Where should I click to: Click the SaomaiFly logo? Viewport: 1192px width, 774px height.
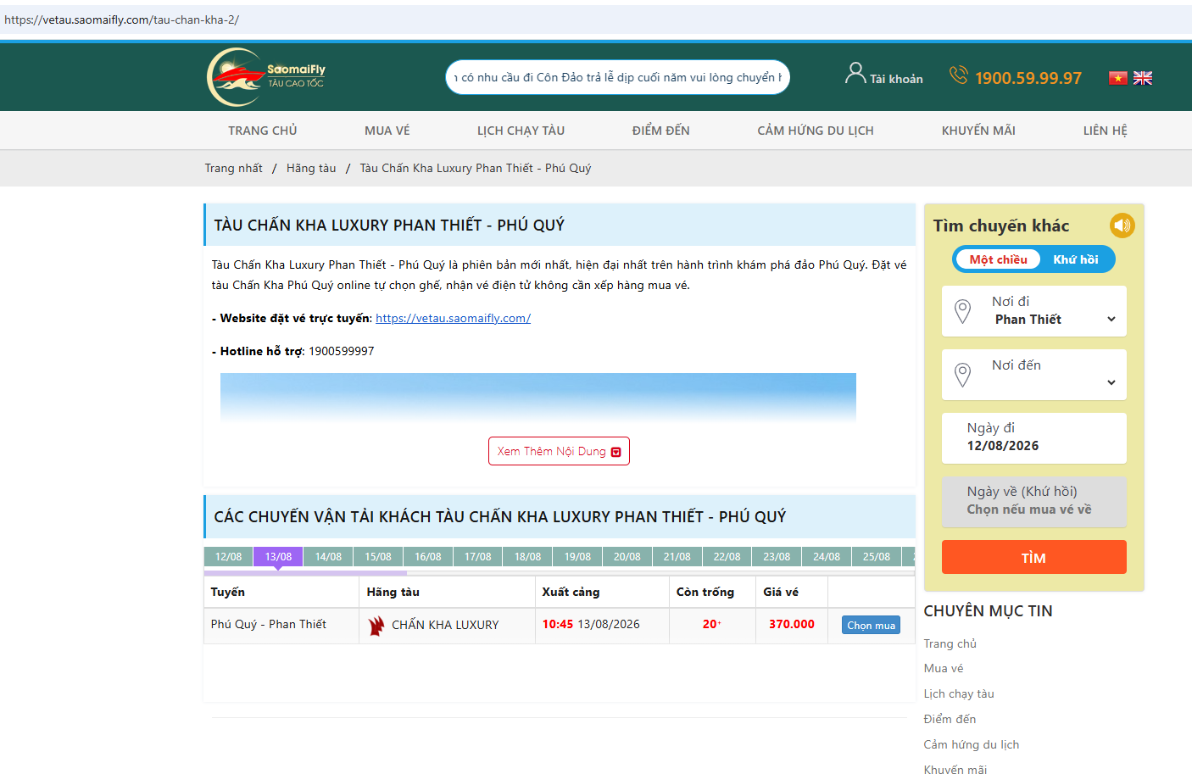point(266,77)
